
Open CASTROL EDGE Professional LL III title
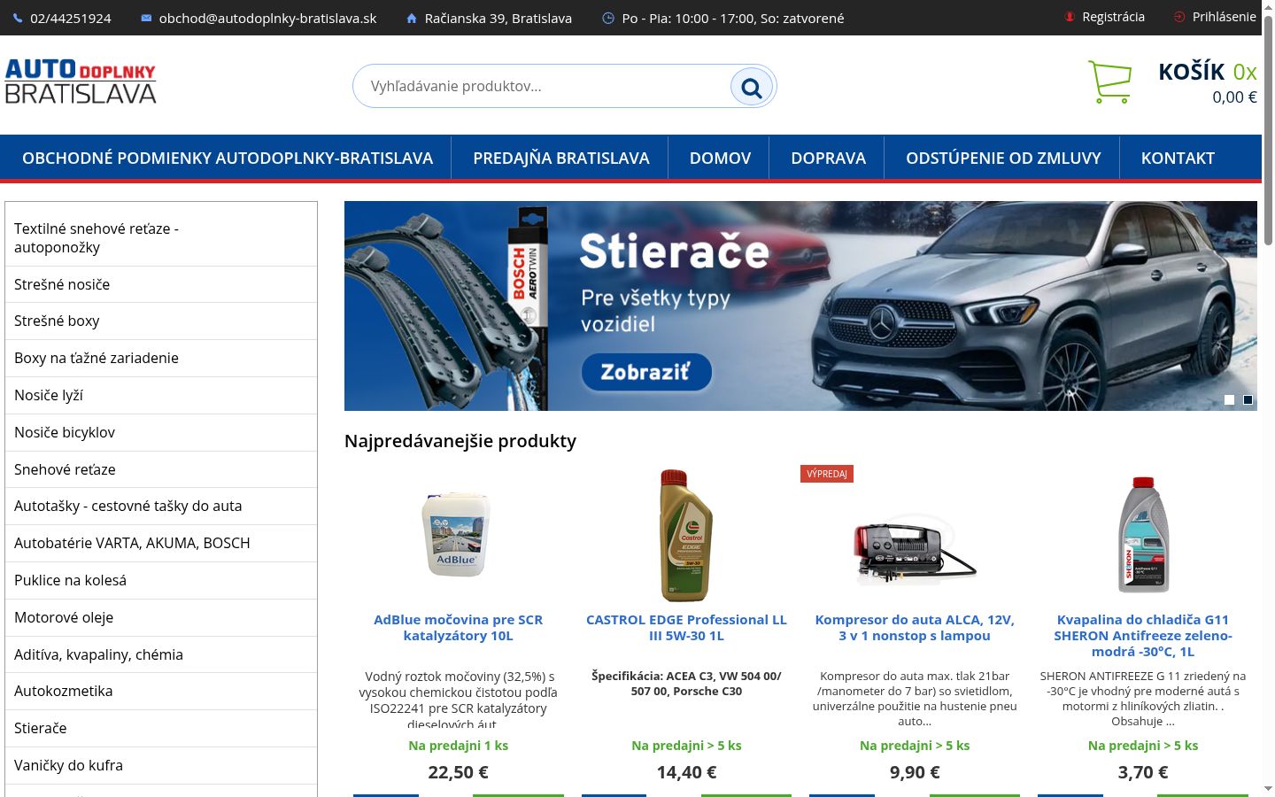coord(686,628)
